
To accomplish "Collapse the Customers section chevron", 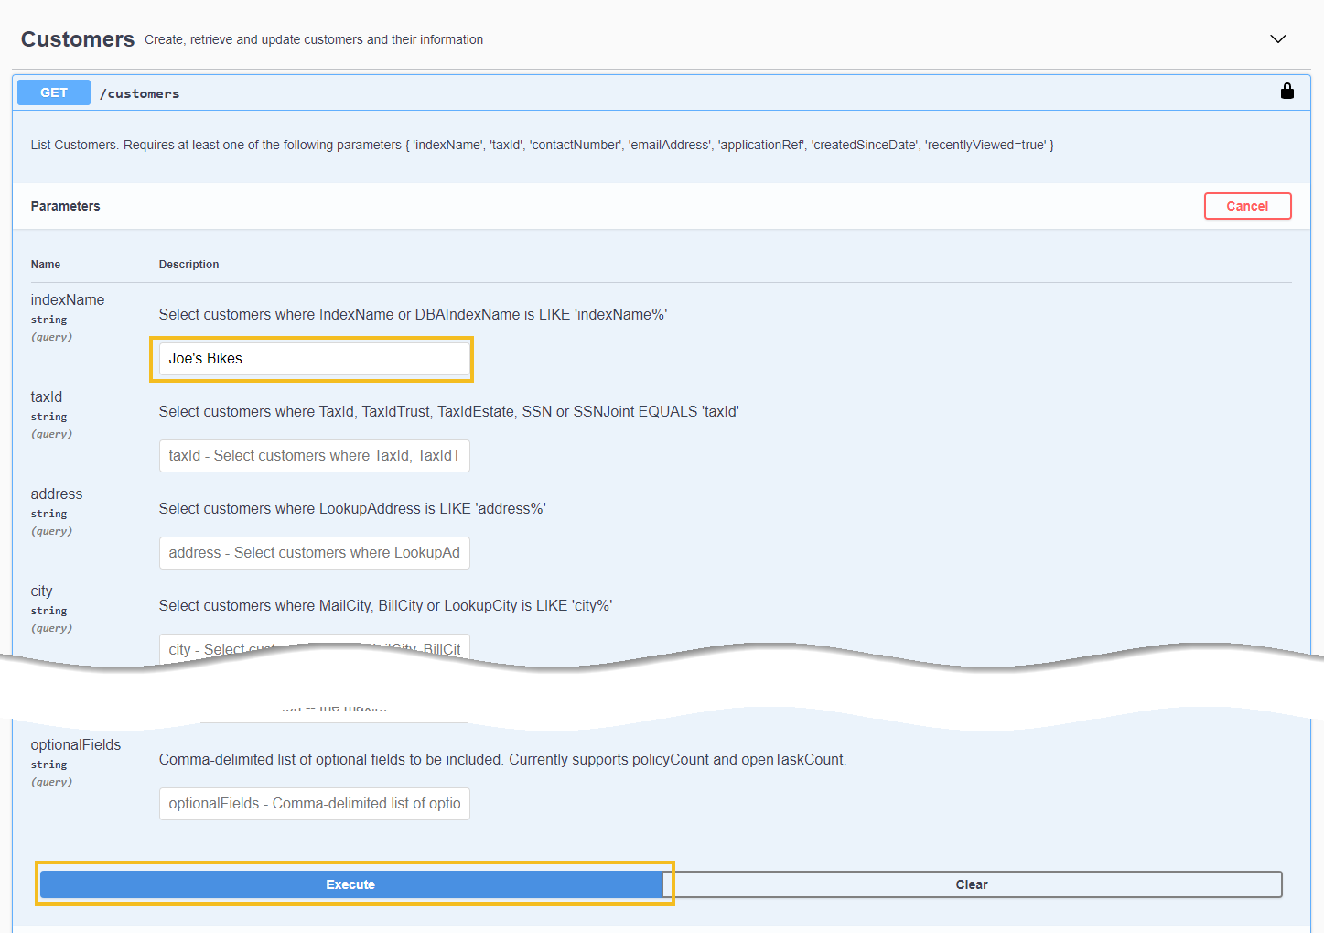I will click(x=1277, y=38).
